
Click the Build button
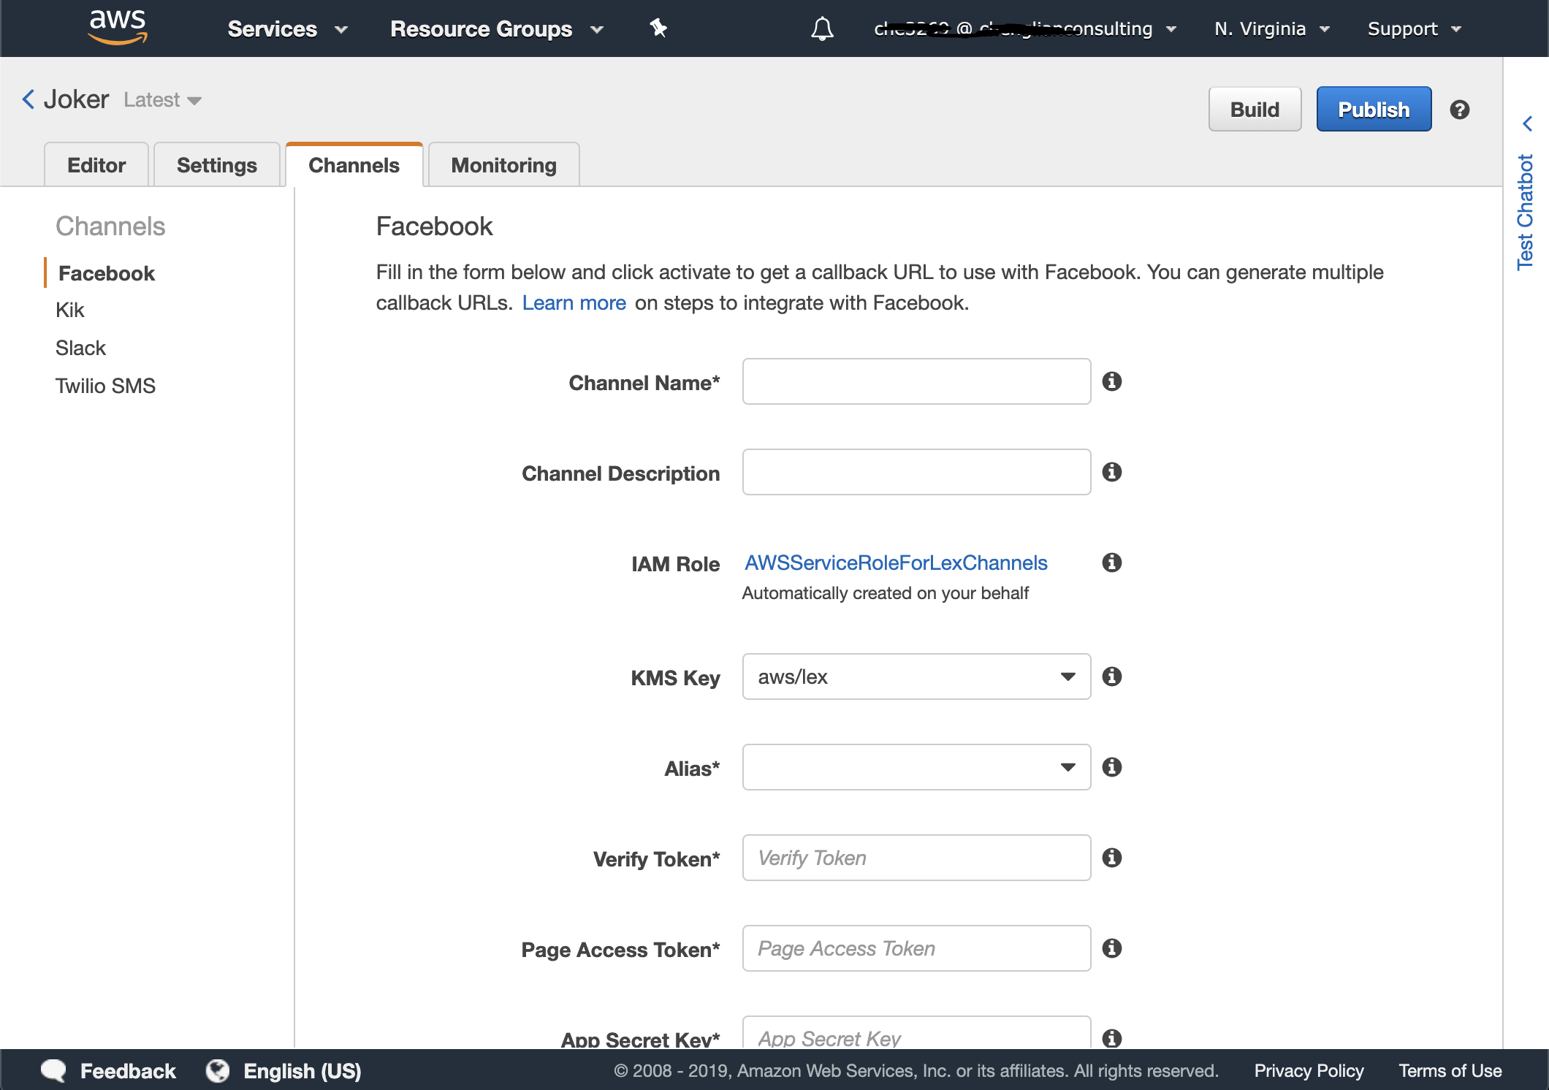coord(1255,109)
